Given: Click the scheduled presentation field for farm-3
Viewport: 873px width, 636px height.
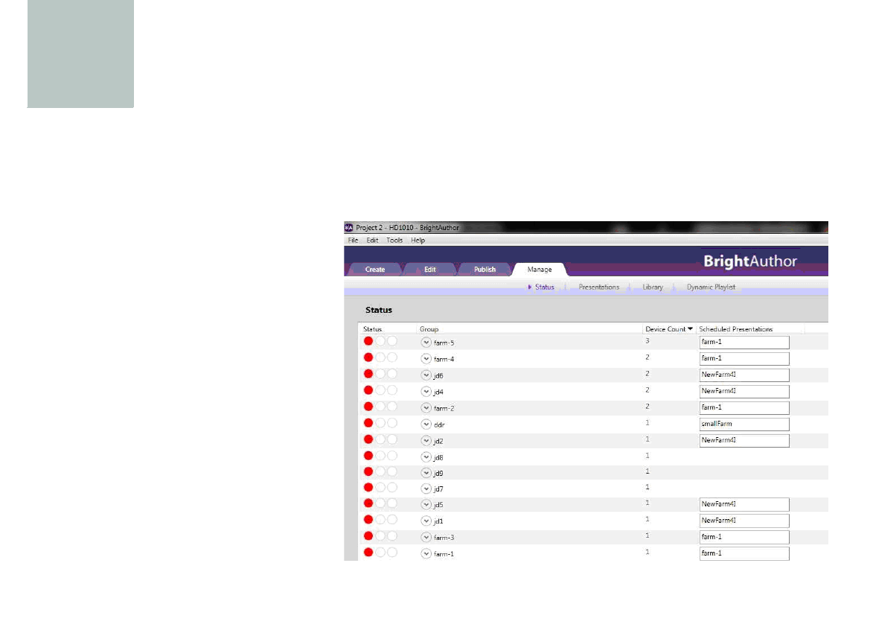Looking at the screenshot, I should click(744, 538).
